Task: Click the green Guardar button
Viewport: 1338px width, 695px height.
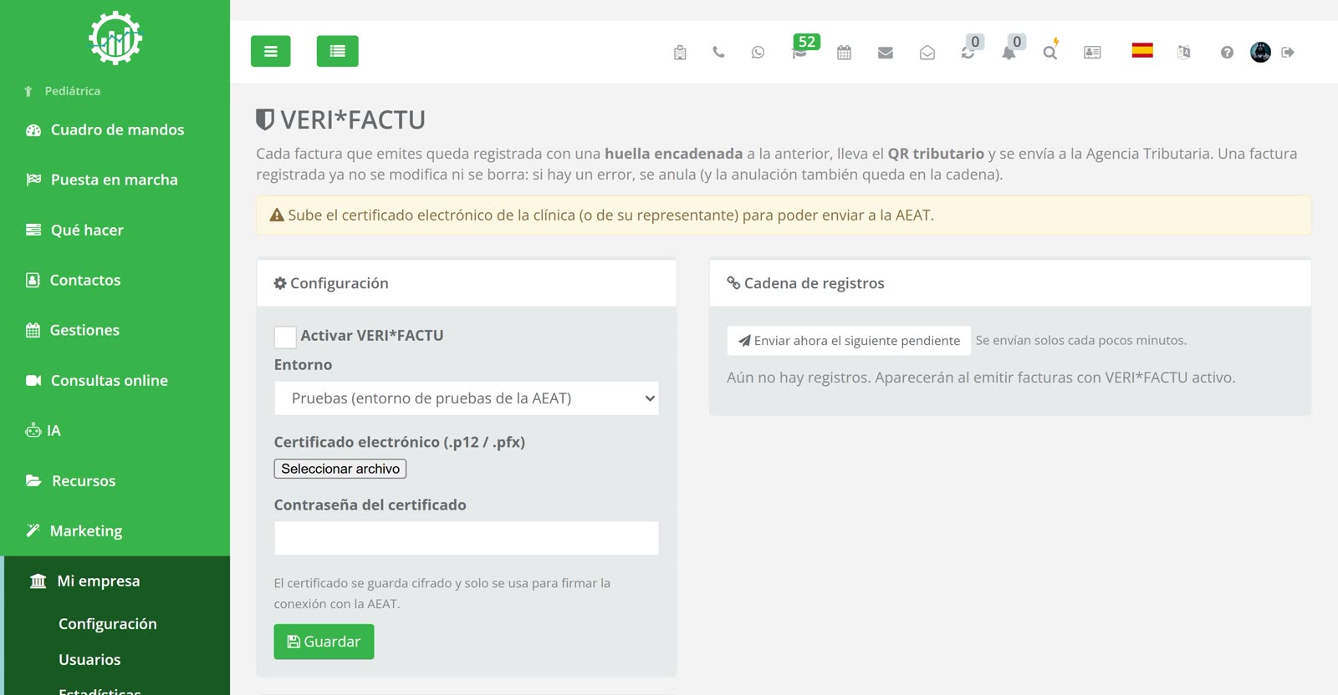Action: (x=324, y=642)
